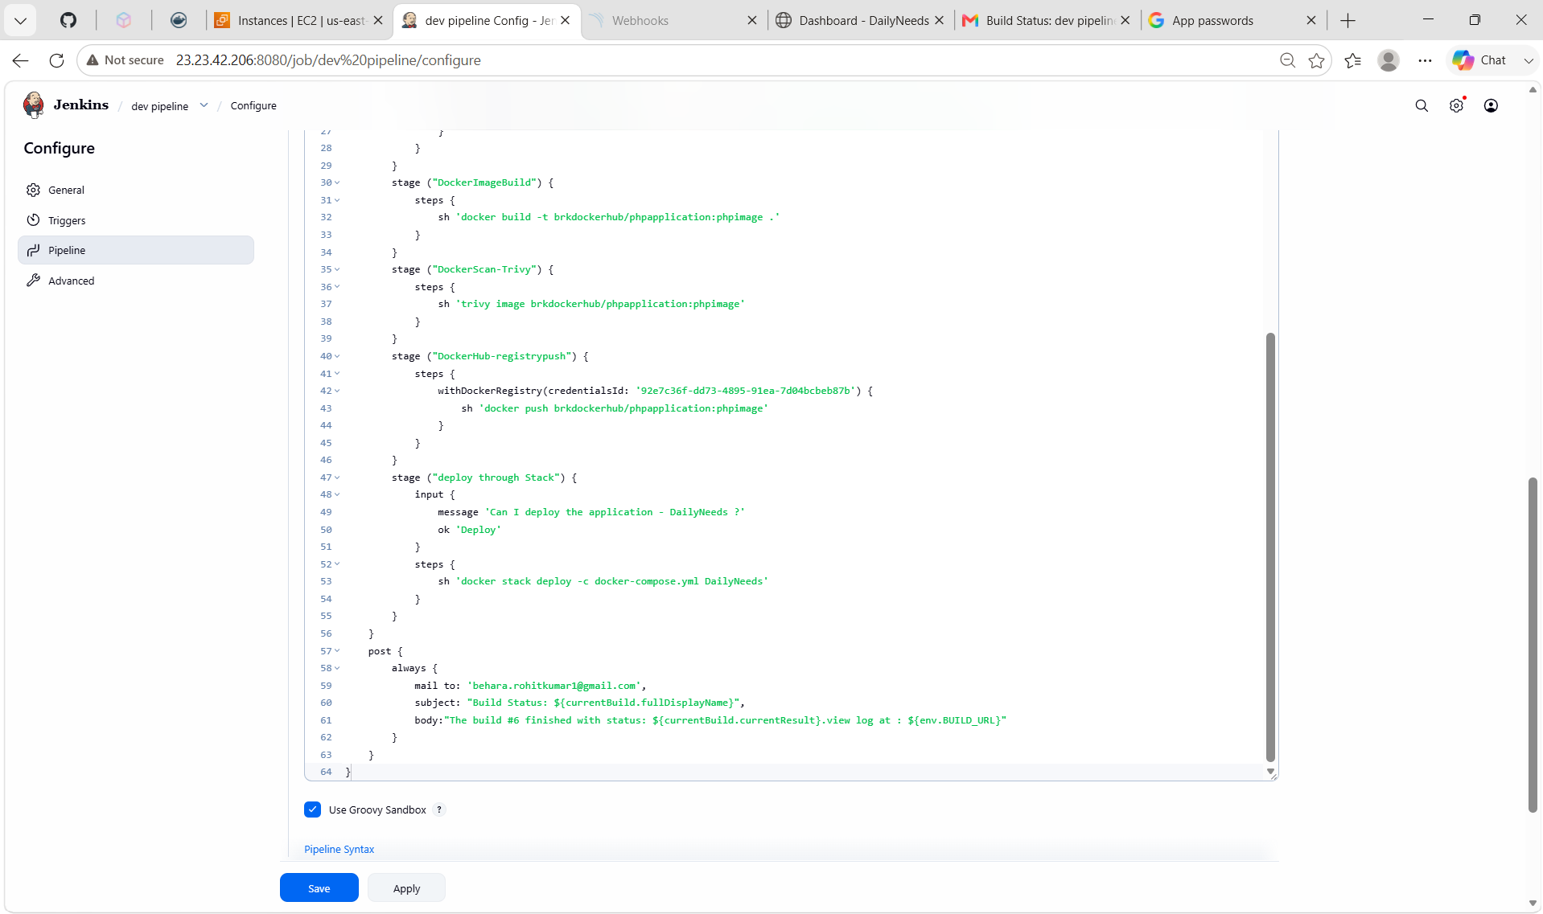The image size is (1543, 914).
Task: Open Copilot Chat button
Action: (x=1481, y=60)
